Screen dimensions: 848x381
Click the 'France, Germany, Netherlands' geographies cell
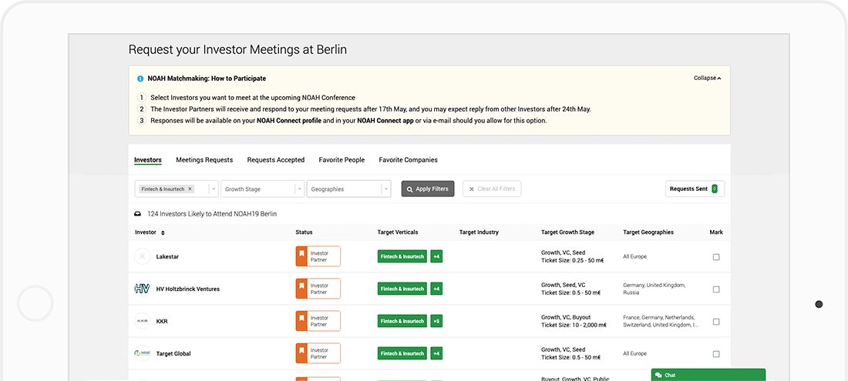tap(661, 321)
